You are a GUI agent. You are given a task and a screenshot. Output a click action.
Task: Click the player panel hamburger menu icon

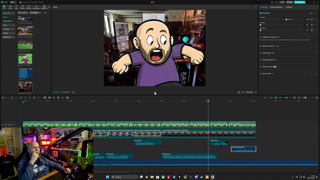[x=255, y=7]
